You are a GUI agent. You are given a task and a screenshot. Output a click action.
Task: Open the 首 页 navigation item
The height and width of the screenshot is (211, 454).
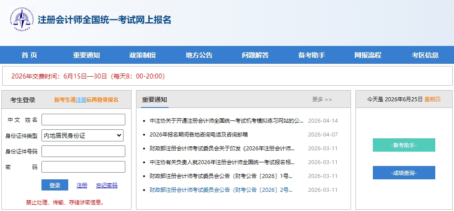point(29,55)
